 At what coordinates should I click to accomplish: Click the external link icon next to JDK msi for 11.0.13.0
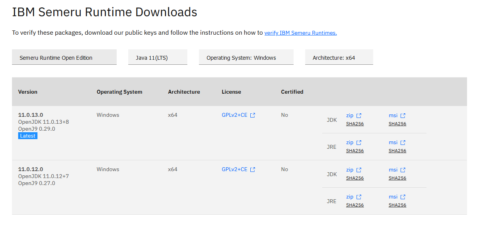click(403, 115)
